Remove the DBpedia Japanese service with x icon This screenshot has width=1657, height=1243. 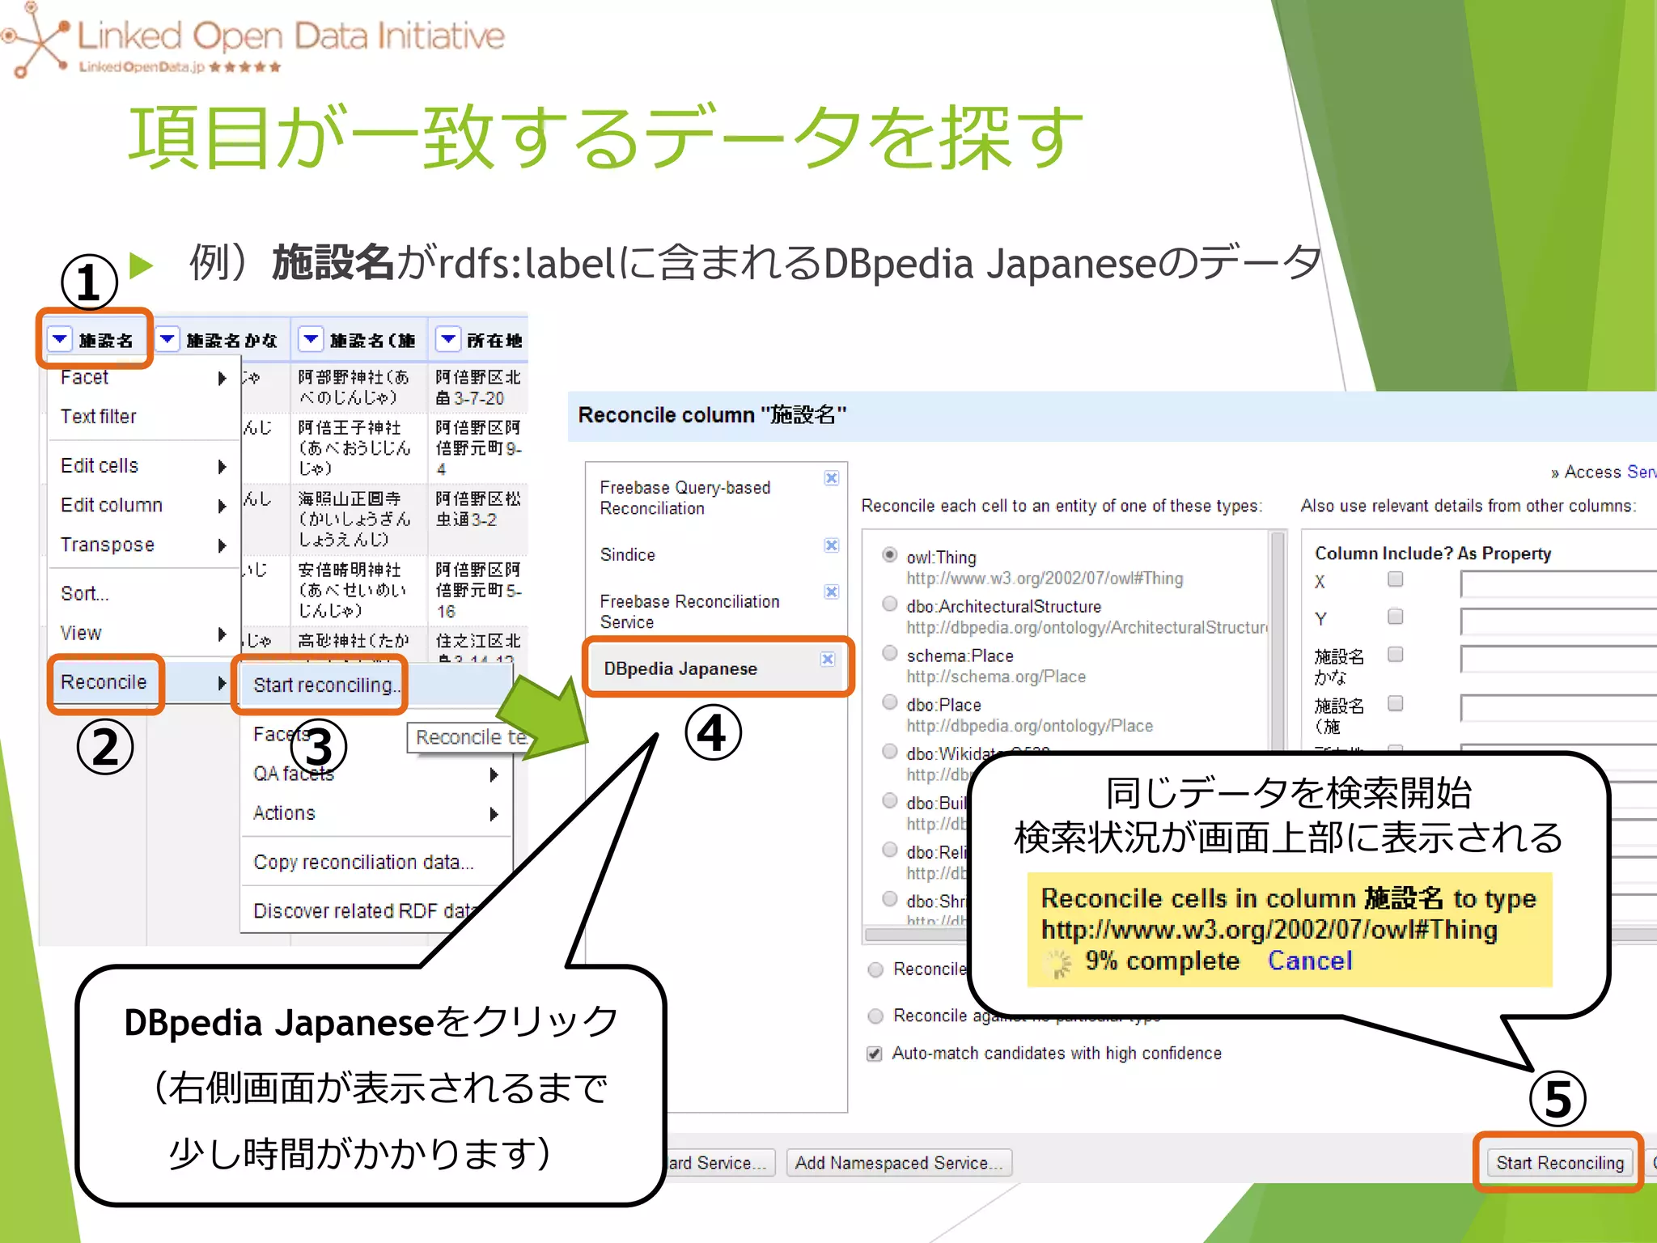(x=828, y=660)
